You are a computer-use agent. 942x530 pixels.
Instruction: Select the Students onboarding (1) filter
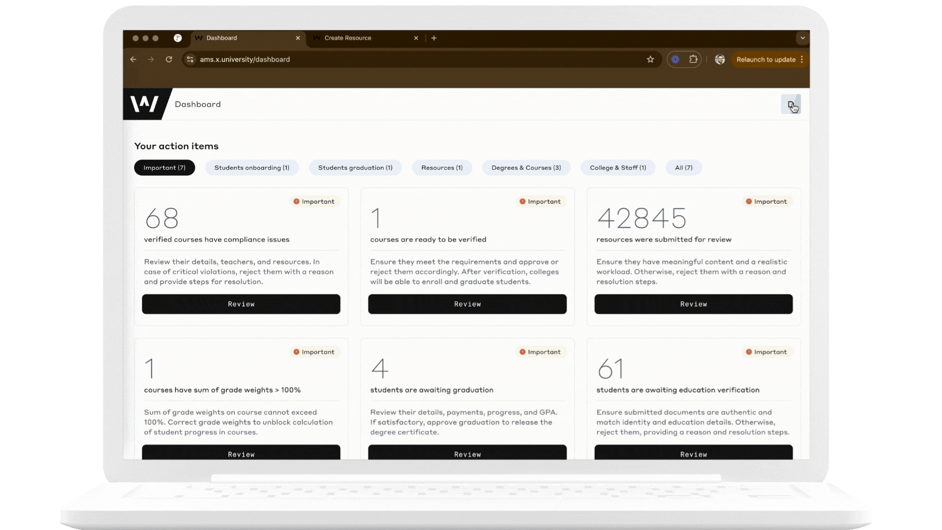(252, 168)
